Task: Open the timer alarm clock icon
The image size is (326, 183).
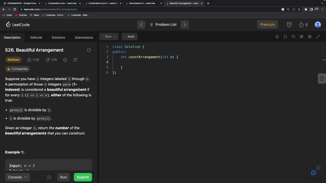Action: coord(289,24)
